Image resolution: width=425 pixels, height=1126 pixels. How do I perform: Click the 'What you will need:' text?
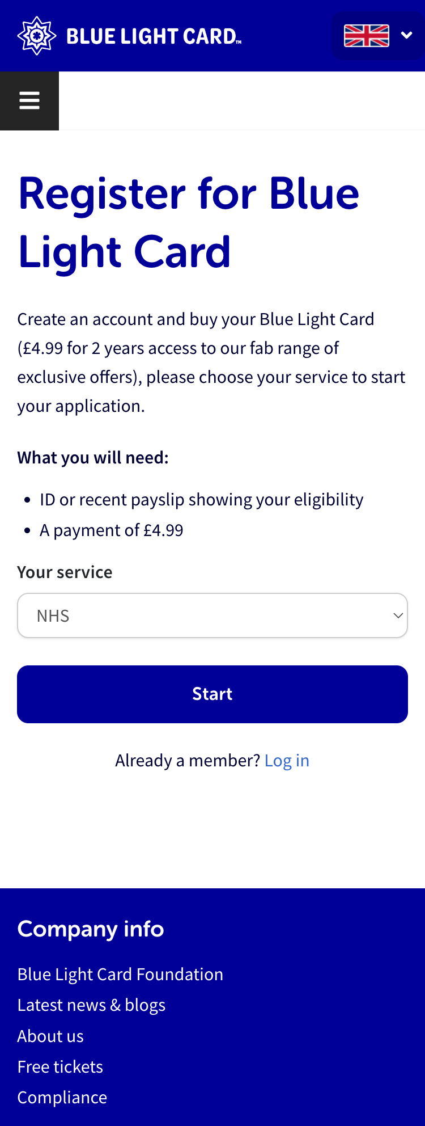(x=93, y=458)
